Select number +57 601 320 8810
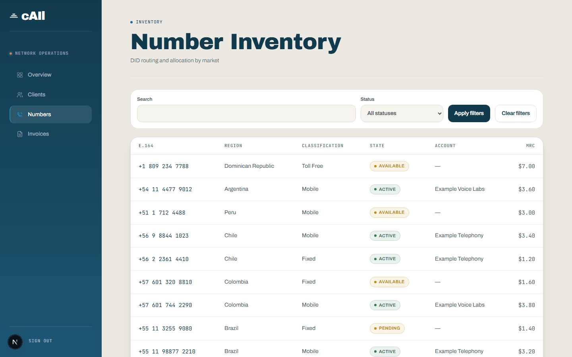572x357 pixels. [165, 282]
